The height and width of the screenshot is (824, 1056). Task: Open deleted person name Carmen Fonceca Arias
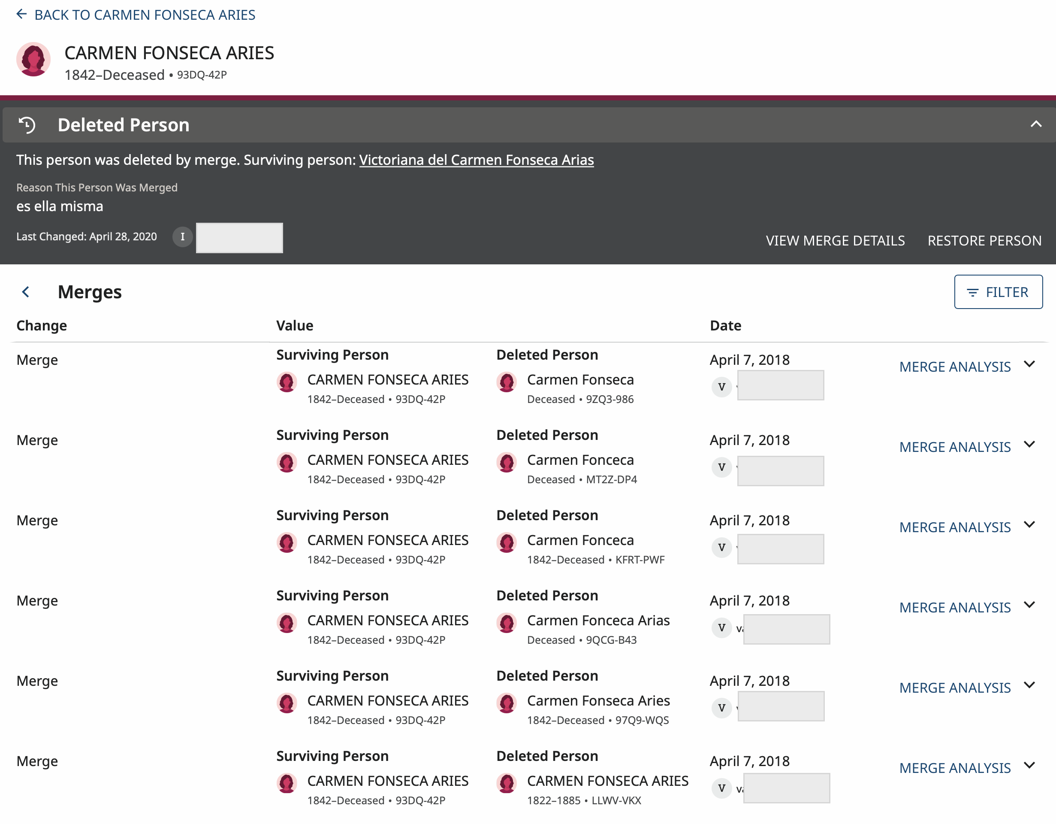[598, 621]
